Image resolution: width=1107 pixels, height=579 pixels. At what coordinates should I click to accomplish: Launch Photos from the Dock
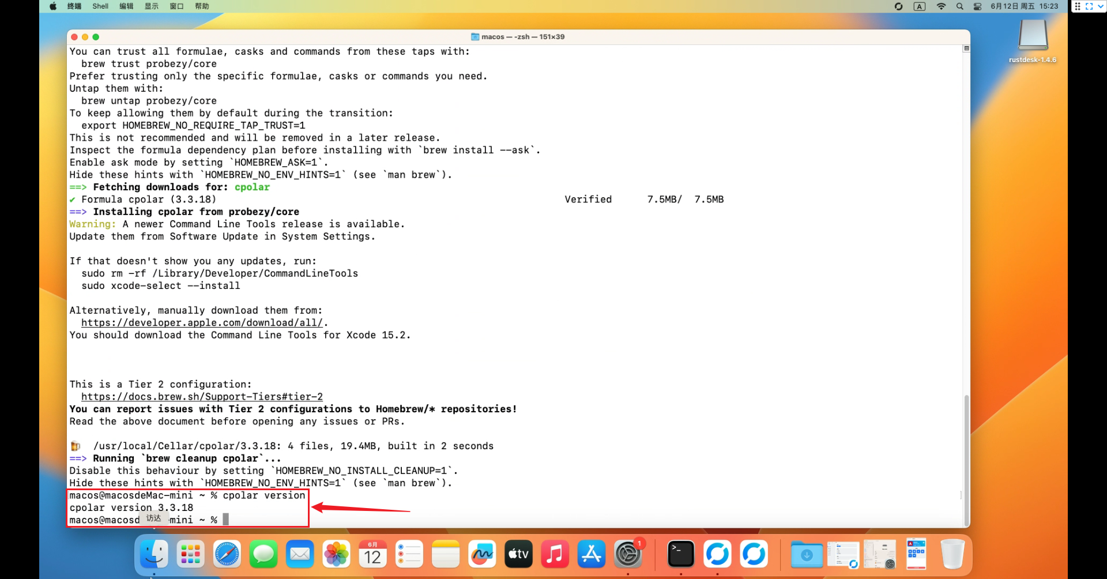pyautogui.click(x=336, y=554)
